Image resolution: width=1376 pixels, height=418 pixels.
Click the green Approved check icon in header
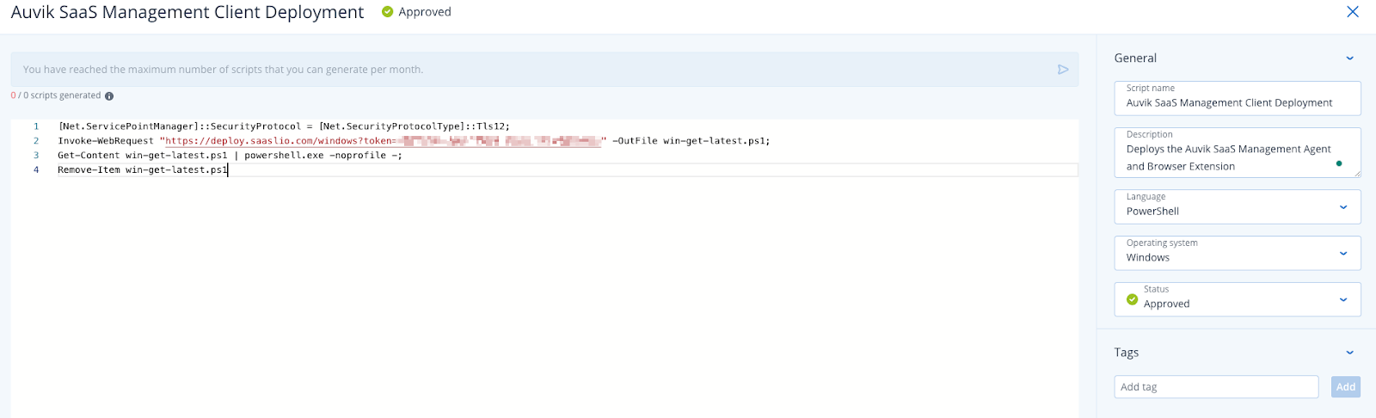point(387,12)
